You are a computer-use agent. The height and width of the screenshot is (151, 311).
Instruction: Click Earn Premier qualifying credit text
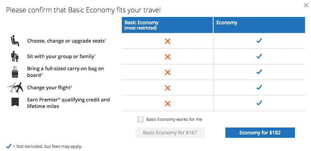tap(68, 103)
